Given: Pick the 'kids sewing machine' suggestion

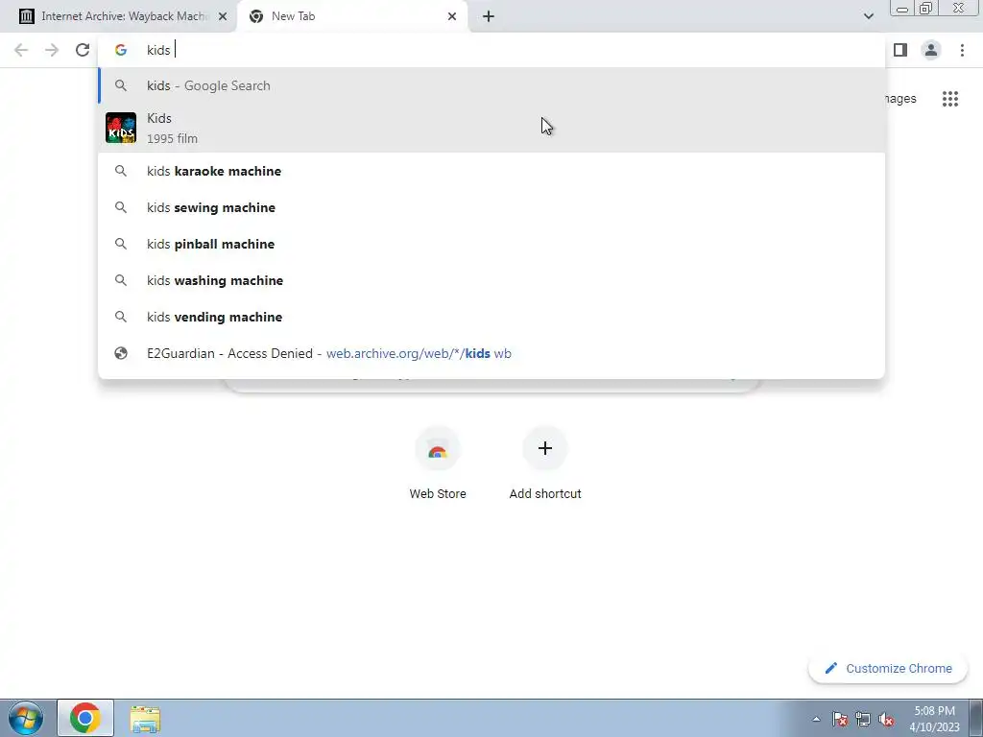Looking at the screenshot, I should pyautogui.click(x=491, y=207).
